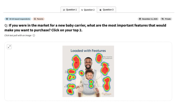Expand the poll image to fullscreen
Viewport: 178px width, 107px height.
tap(9, 47)
